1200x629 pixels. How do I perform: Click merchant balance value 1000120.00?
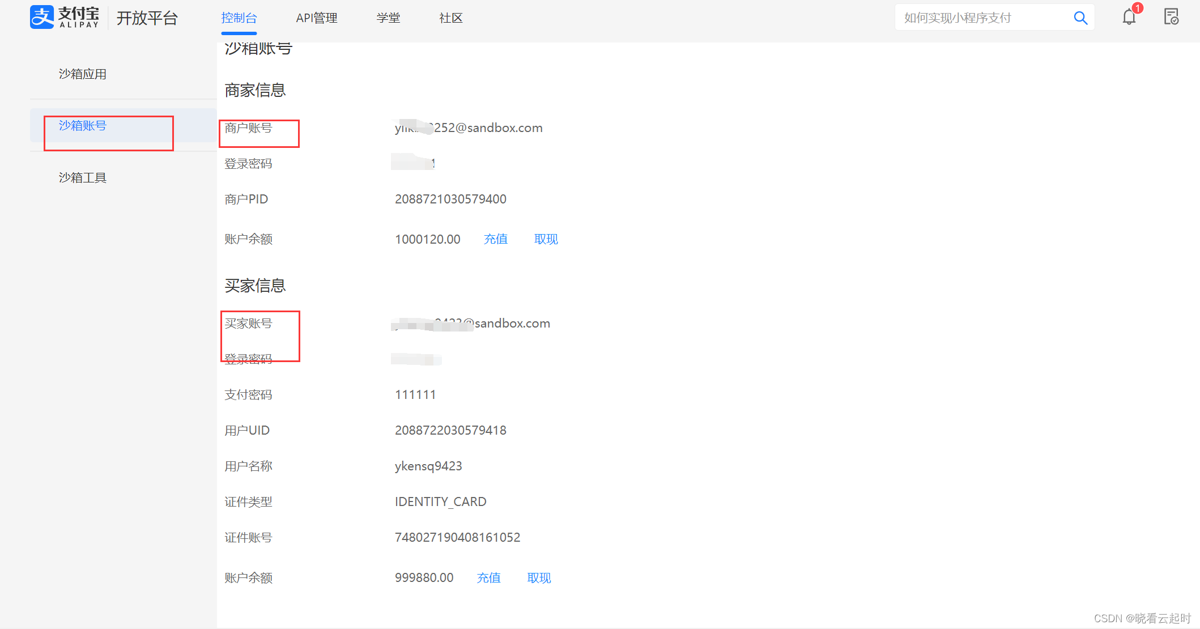(x=428, y=239)
